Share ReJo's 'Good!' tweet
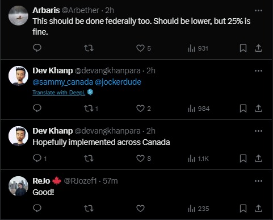The width and height of the screenshot is (273, 220). coord(258,209)
